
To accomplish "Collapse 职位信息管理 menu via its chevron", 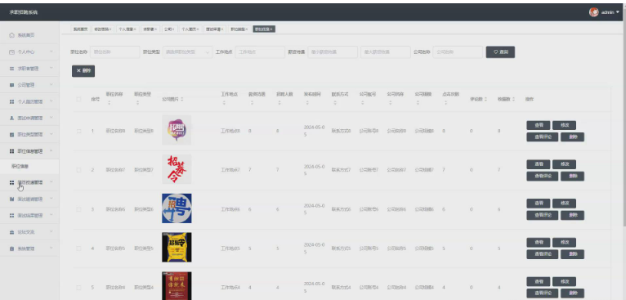I will tap(51, 150).
